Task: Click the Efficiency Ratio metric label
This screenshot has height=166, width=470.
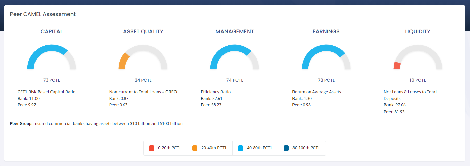Action: pos(216,92)
